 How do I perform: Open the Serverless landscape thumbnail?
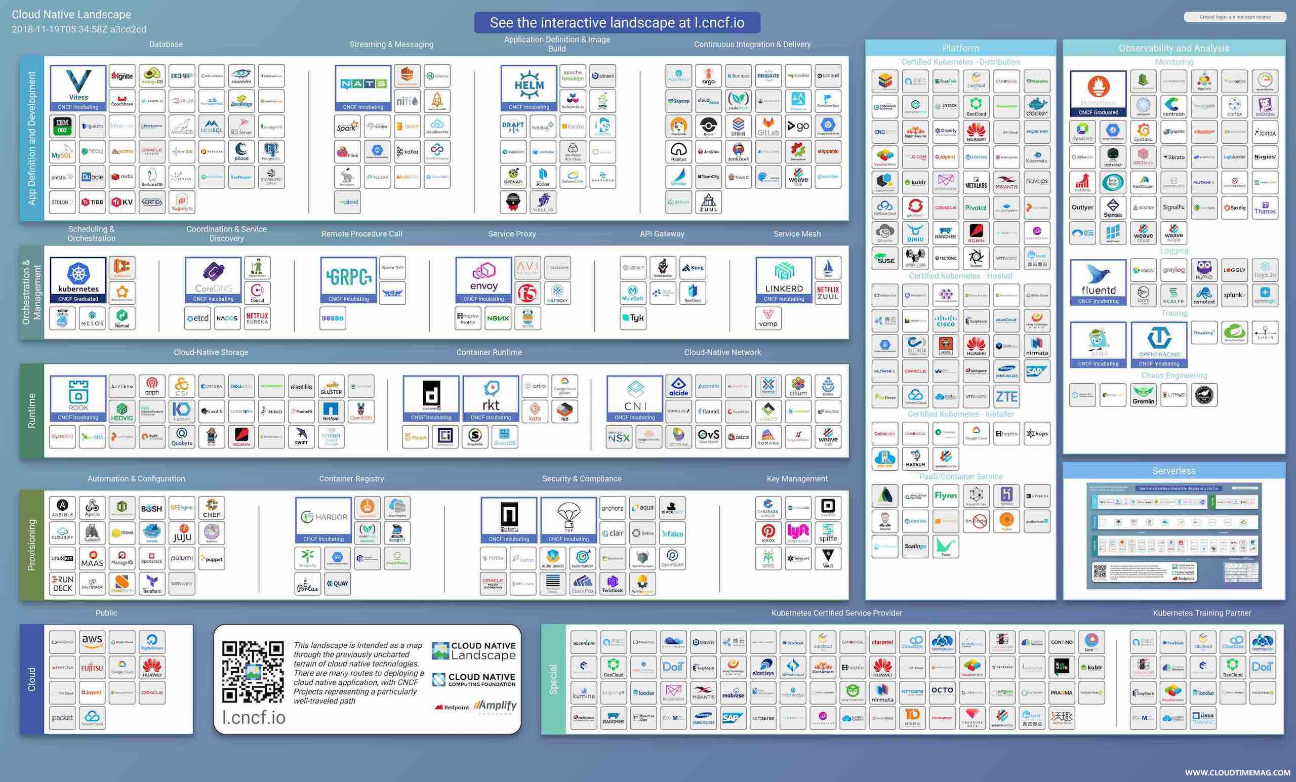tap(1174, 537)
